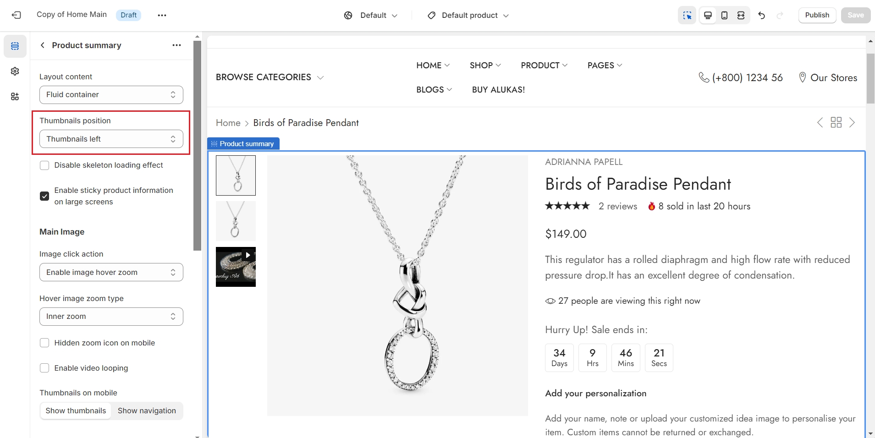Open Thumbnails position dropdown
This screenshot has width=875, height=438.
pyautogui.click(x=111, y=139)
